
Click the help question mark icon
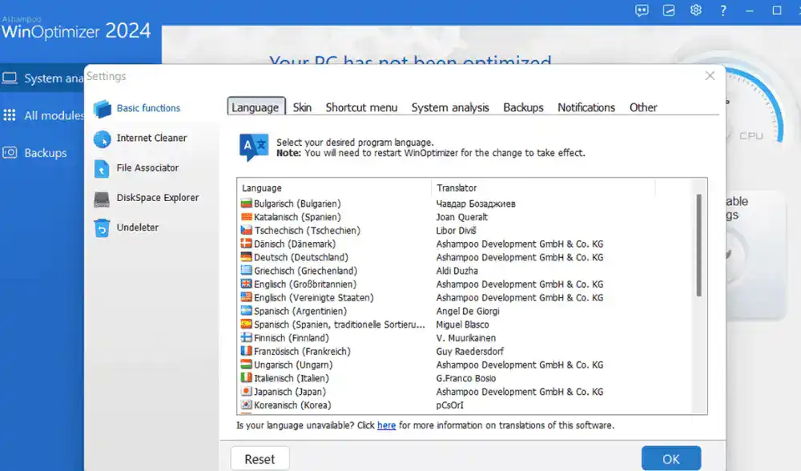[x=723, y=10]
